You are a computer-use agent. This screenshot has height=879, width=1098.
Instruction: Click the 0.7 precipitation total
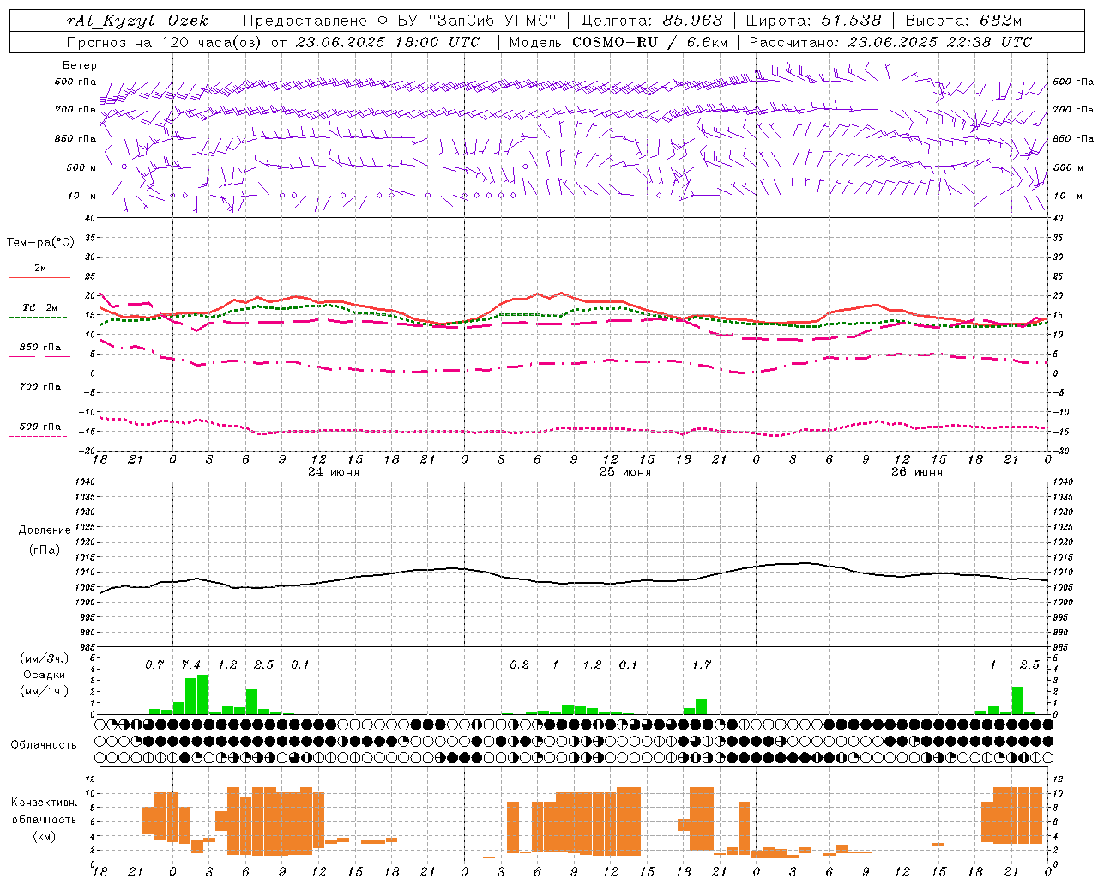pyautogui.click(x=154, y=664)
